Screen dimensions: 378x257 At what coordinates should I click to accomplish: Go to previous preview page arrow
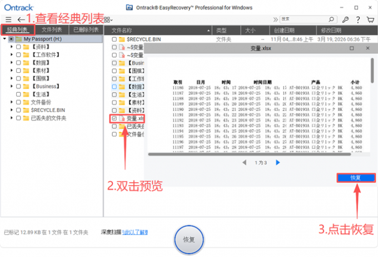(x=244, y=163)
